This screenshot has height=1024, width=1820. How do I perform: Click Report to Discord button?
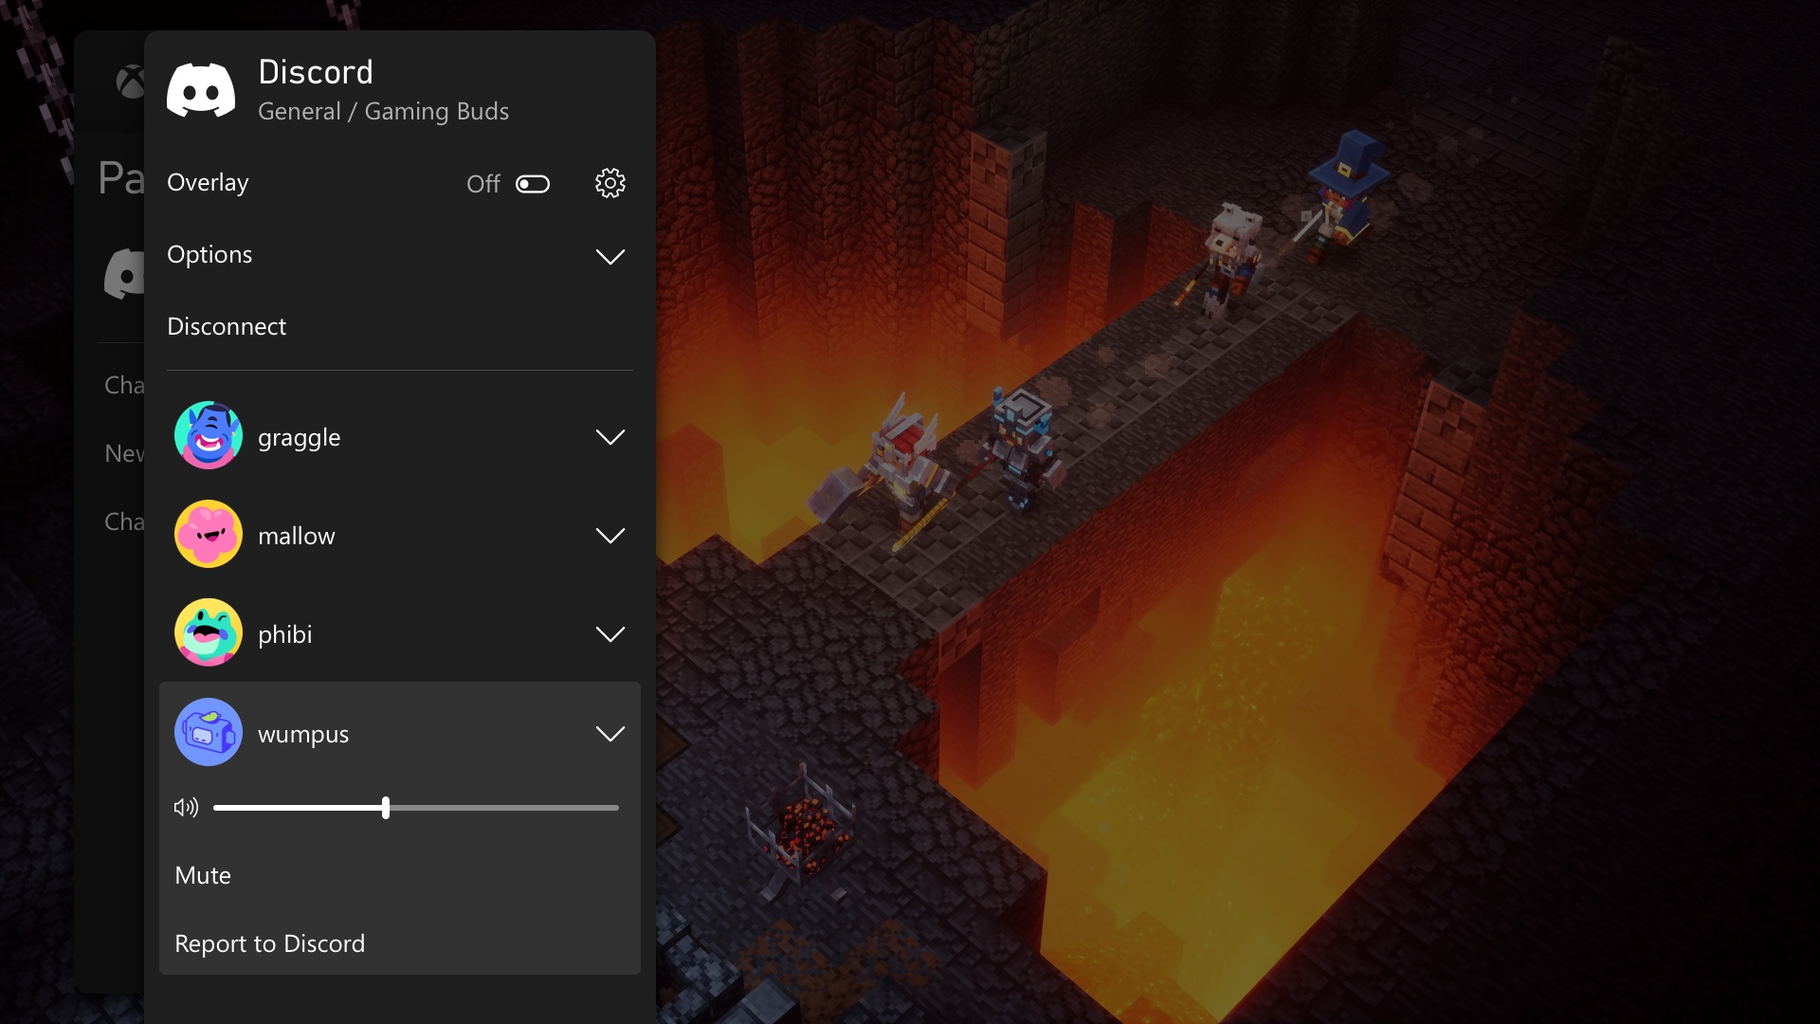270,942
